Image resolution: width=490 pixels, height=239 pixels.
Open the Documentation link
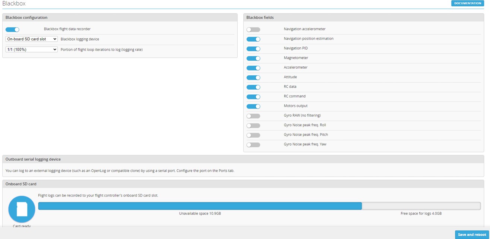[467, 3]
